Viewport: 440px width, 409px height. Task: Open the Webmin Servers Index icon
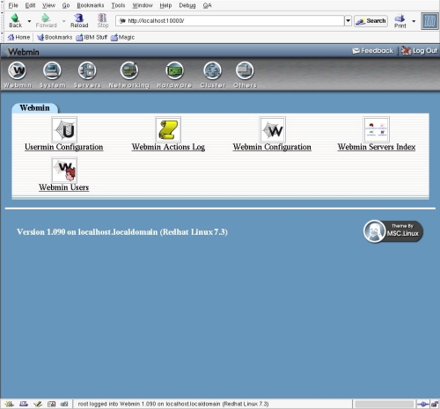tap(377, 129)
